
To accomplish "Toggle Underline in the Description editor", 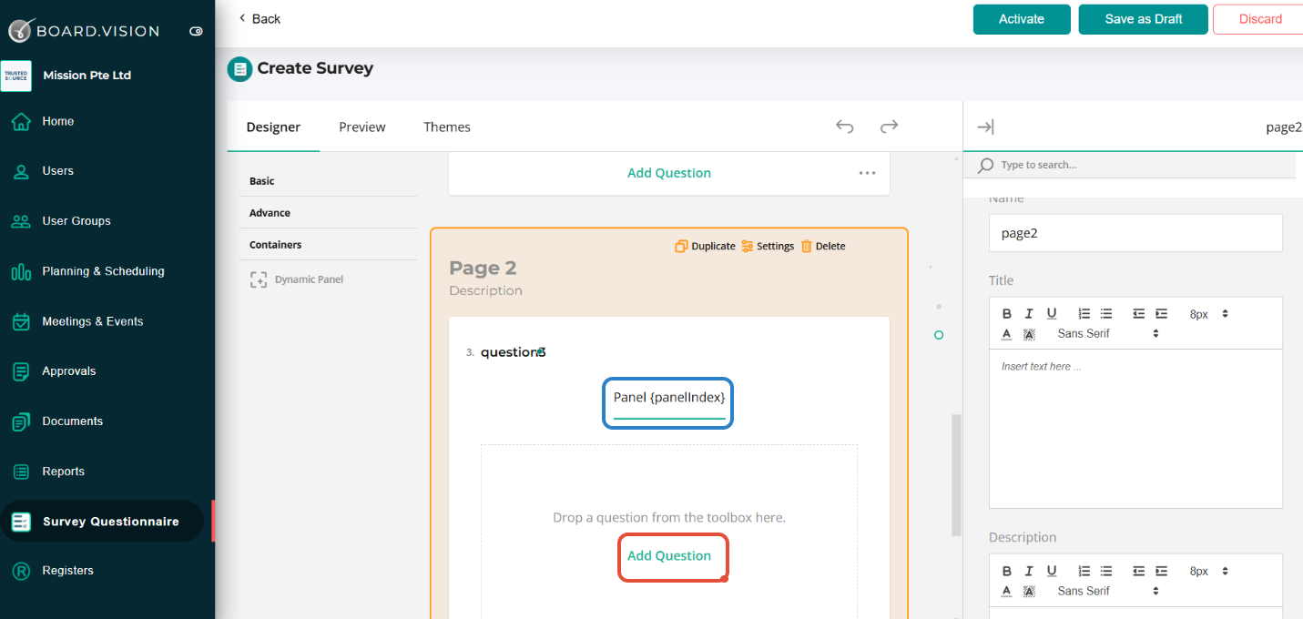I will [x=1052, y=571].
